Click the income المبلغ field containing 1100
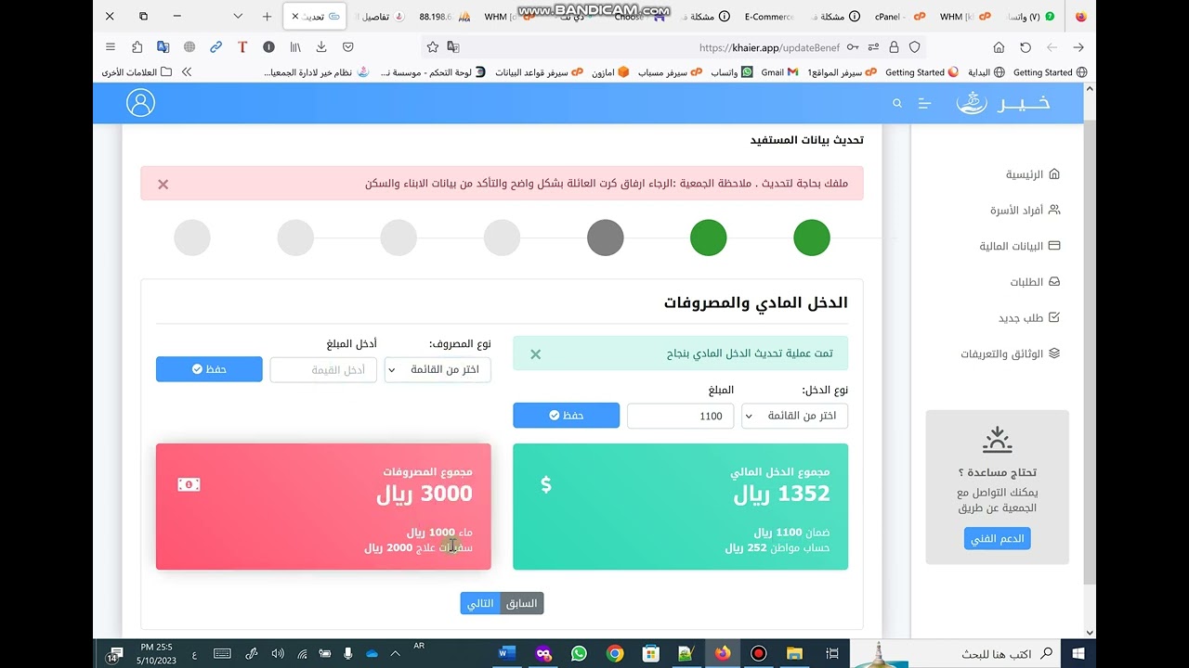 click(x=680, y=416)
